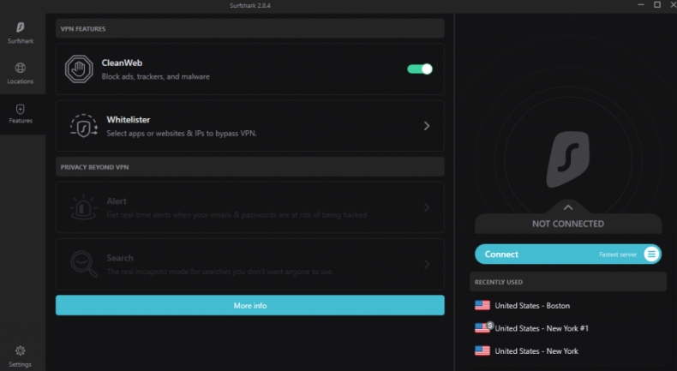This screenshot has width=677, height=371.
Task: Expand the connection panel up arrow
Action: tap(567, 207)
